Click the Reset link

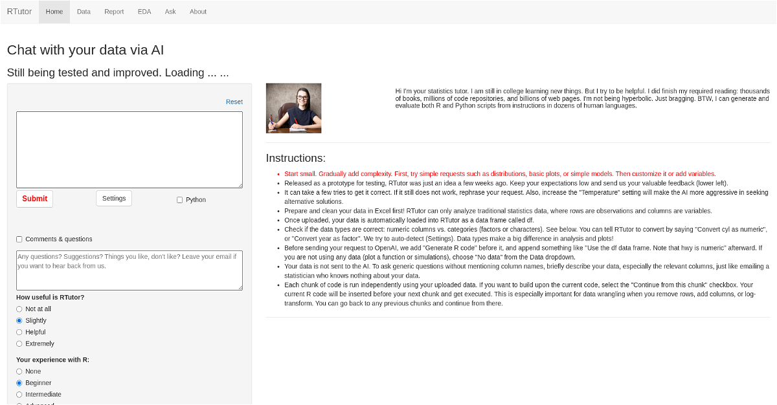click(x=234, y=102)
